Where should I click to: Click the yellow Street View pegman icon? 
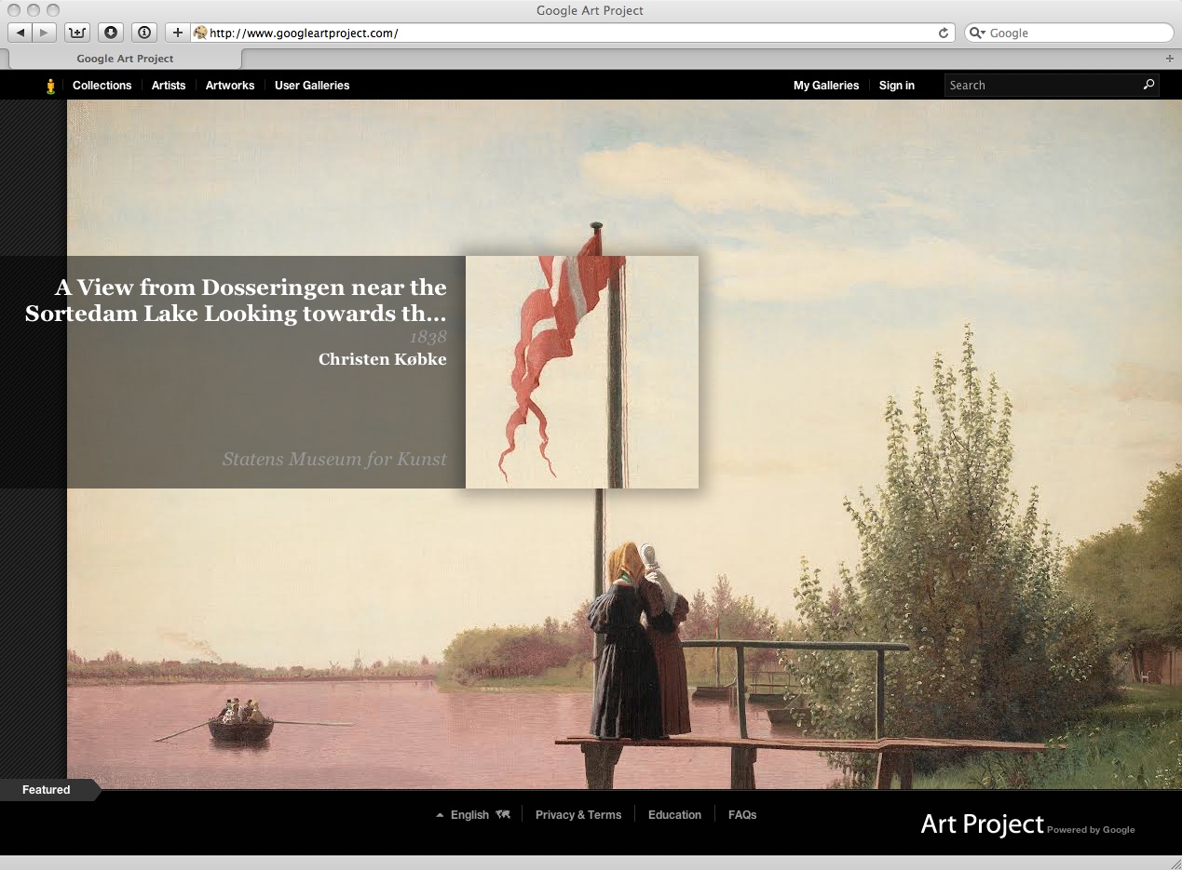pyautogui.click(x=50, y=86)
